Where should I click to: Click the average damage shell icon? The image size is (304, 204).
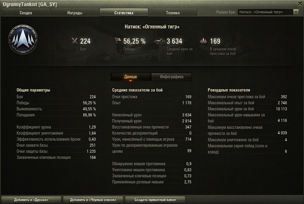(x=160, y=41)
